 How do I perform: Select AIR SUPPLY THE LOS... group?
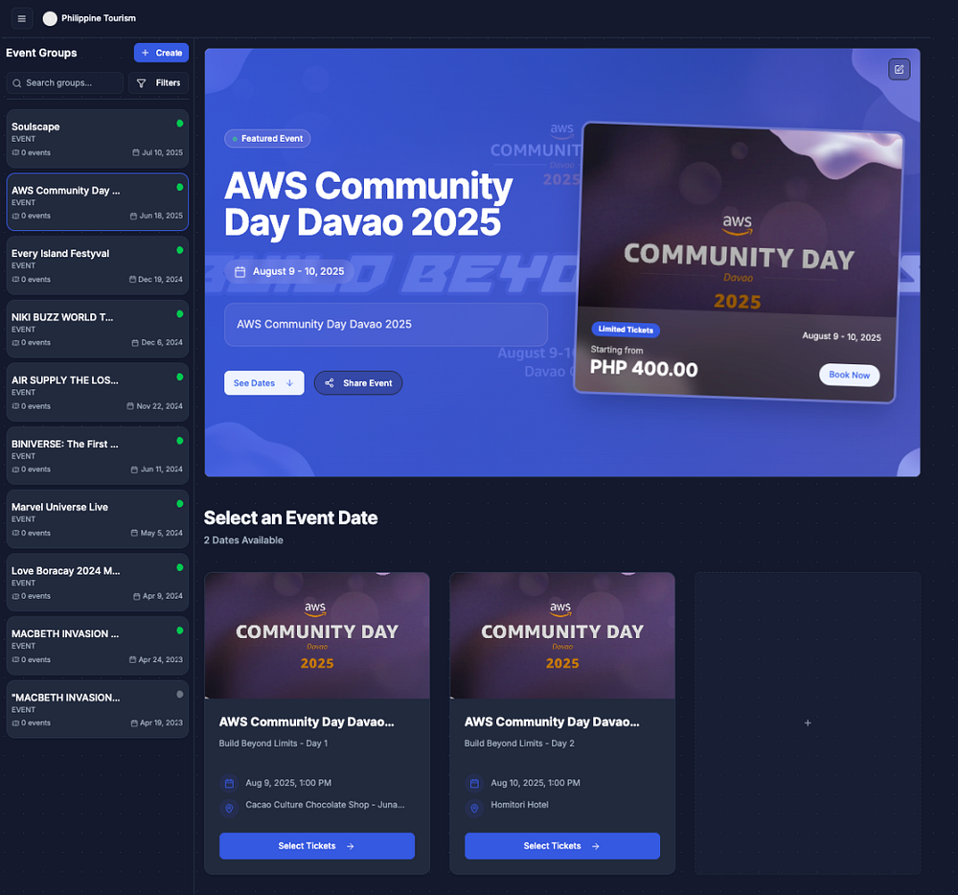[97, 392]
